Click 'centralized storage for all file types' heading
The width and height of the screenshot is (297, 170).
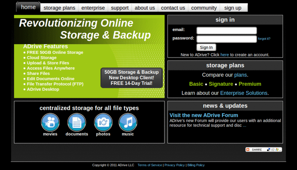point(89,108)
